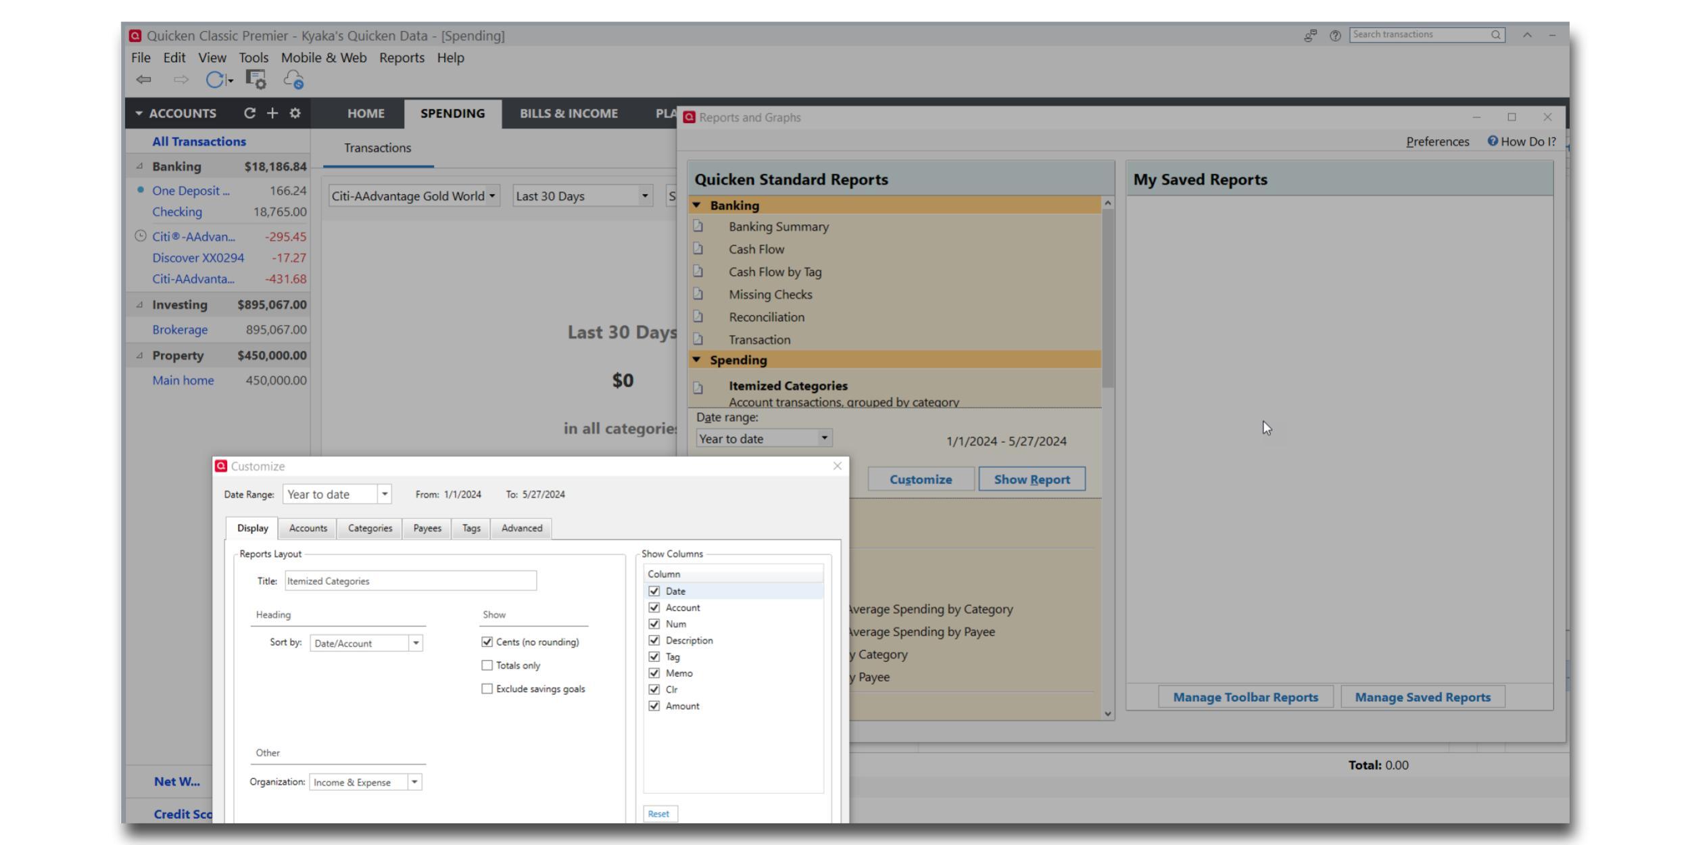
Task: Open the customize toolbar gear icon
Action: click(x=256, y=80)
